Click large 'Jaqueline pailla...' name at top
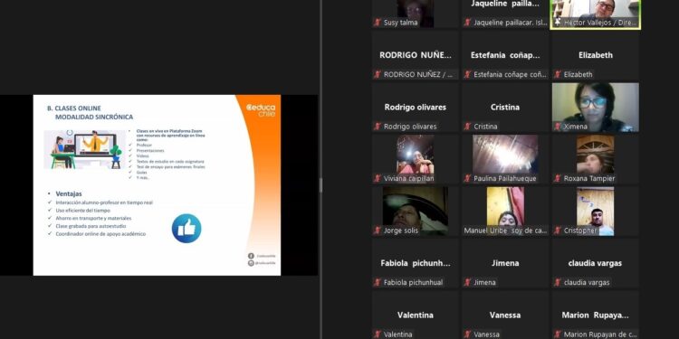Image resolution: width=679 pixels, height=339 pixels. pyautogui.click(x=505, y=4)
